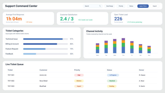Click the Export button
This screenshot has width=165, height=93.
click(155, 6)
